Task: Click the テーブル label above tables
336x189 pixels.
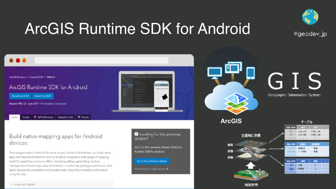Action: (307, 122)
